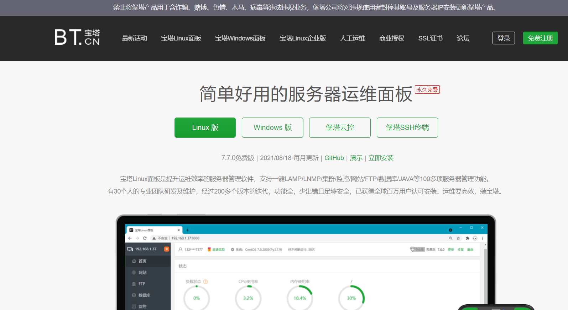Choose the 堡塔云控 button
This screenshot has height=310, width=568.
tap(340, 127)
